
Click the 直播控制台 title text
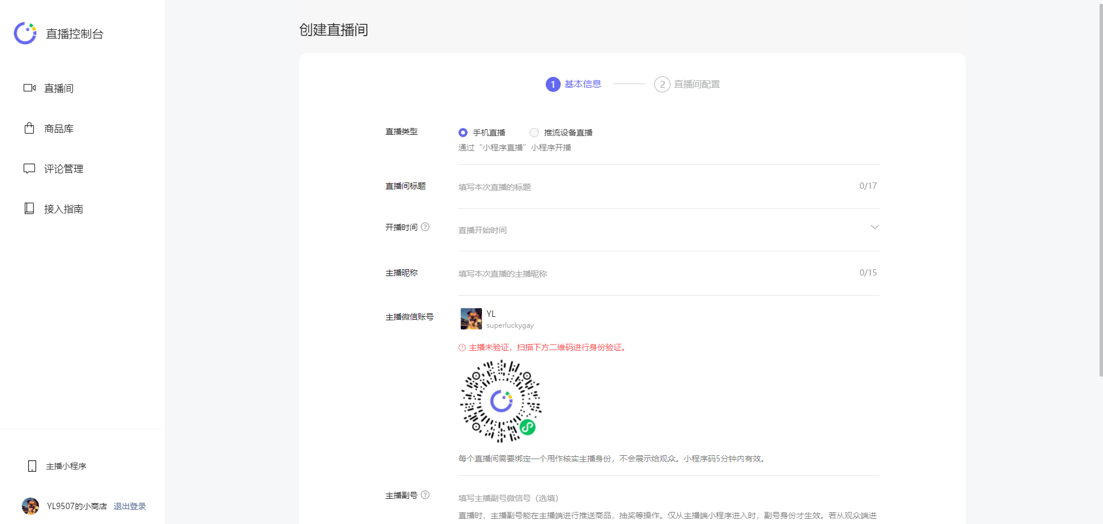pos(75,34)
